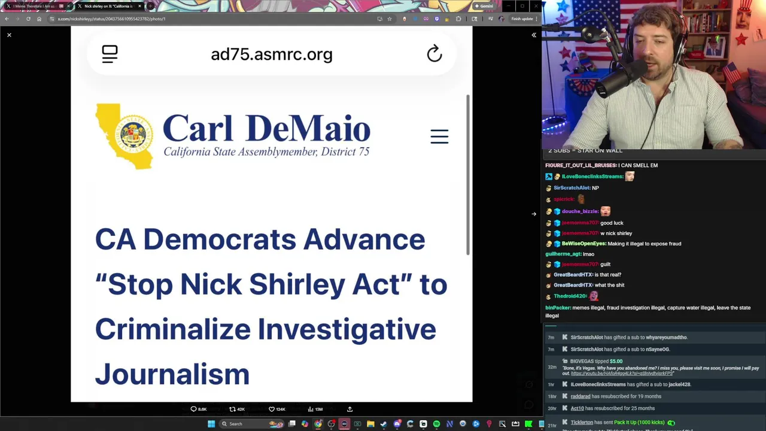Click the browser home icon

click(39, 19)
